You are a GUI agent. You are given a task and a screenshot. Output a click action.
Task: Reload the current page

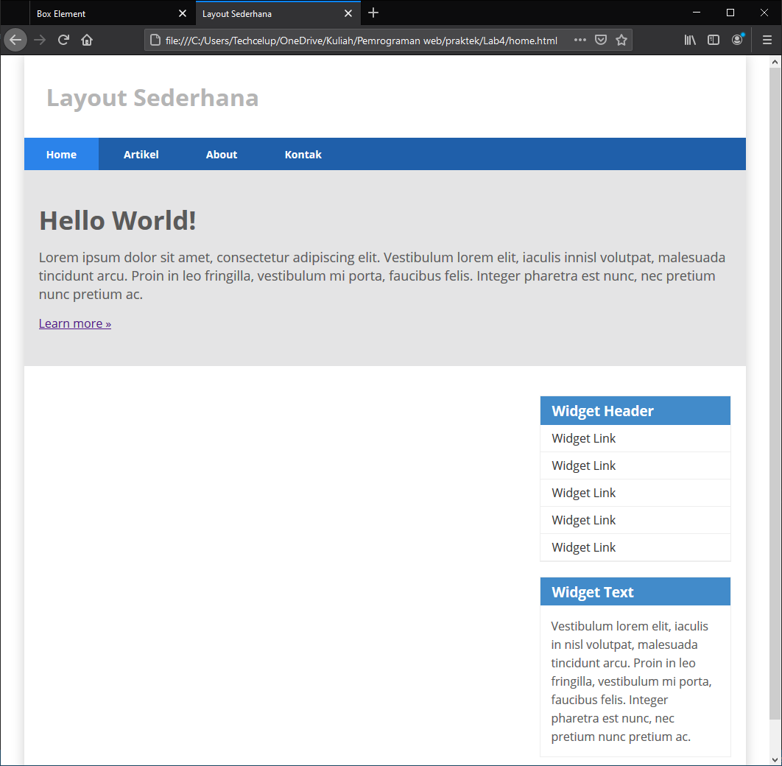[x=63, y=40]
